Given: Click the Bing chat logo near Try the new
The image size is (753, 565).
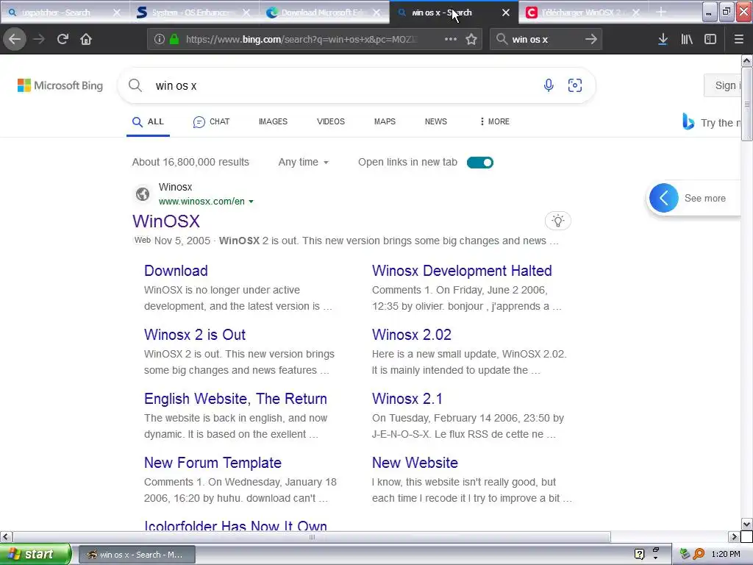Looking at the screenshot, I should pos(688,122).
